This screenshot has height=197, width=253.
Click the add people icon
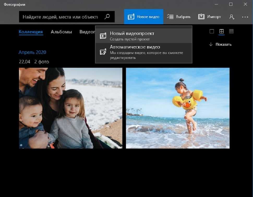[232, 17]
